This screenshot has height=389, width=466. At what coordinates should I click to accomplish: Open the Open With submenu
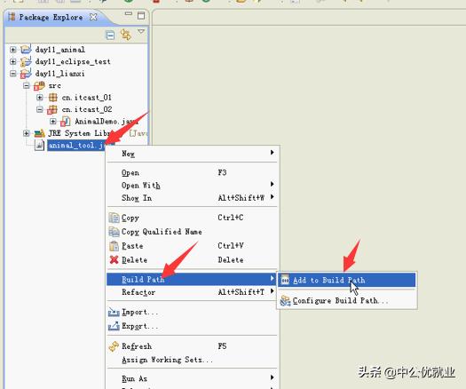[192, 186]
